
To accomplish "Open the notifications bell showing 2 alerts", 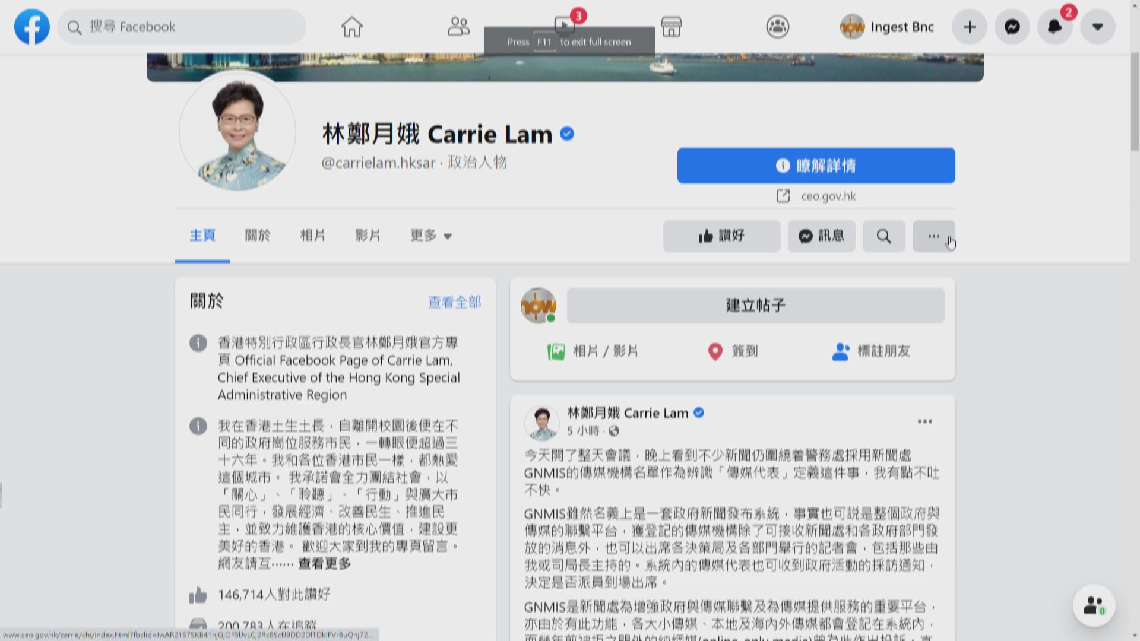I will coord(1054,26).
